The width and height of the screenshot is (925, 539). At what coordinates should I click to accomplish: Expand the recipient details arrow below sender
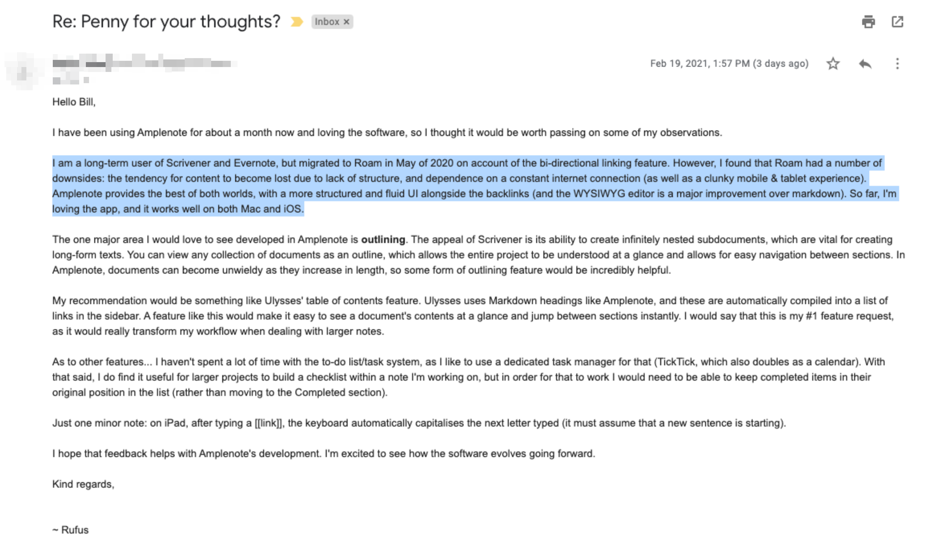pyautogui.click(x=86, y=80)
